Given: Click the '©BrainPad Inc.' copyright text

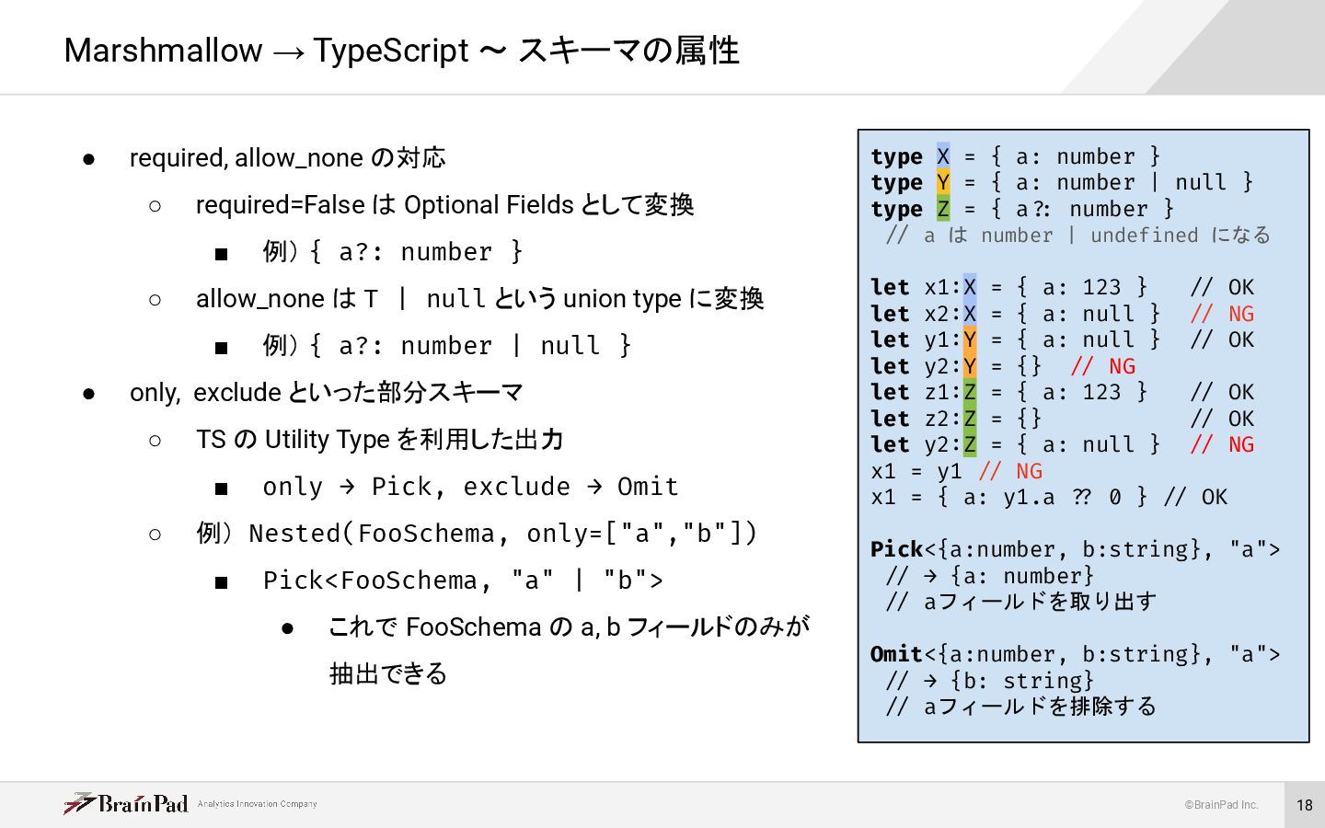Looking at the screenshot, I should coord(1221,805).
